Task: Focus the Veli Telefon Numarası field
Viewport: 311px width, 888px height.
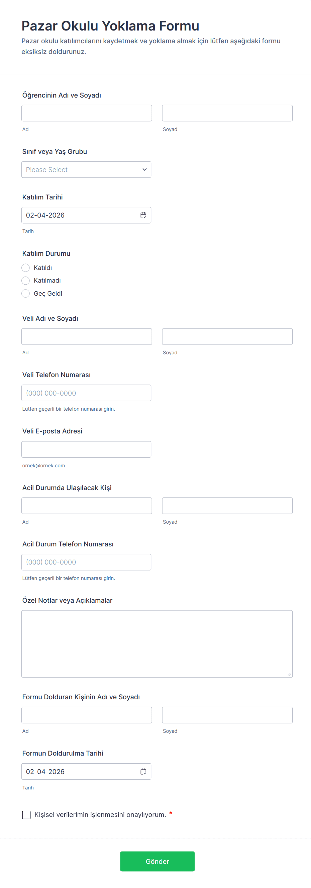Action: tap(86, 393)
